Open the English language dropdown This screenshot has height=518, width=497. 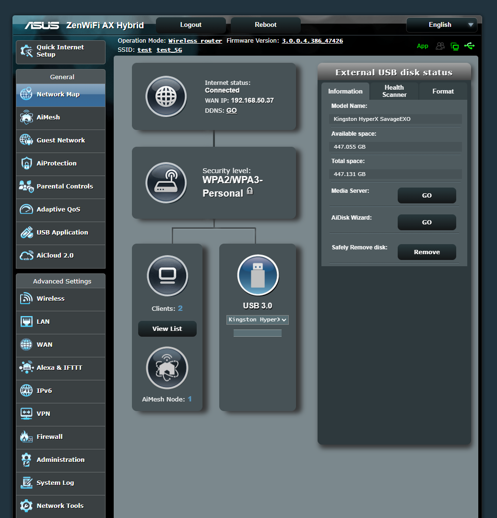click(441, 24)
